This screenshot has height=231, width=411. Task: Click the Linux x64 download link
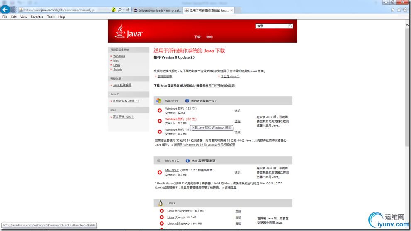coord(173,224)
